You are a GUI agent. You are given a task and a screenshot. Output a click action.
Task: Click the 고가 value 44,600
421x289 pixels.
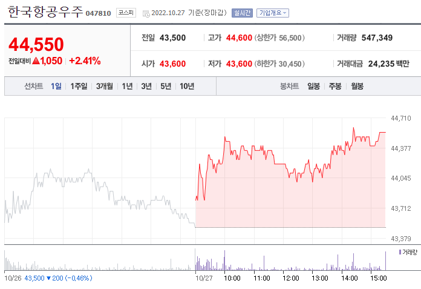click(x=239, y=38)
